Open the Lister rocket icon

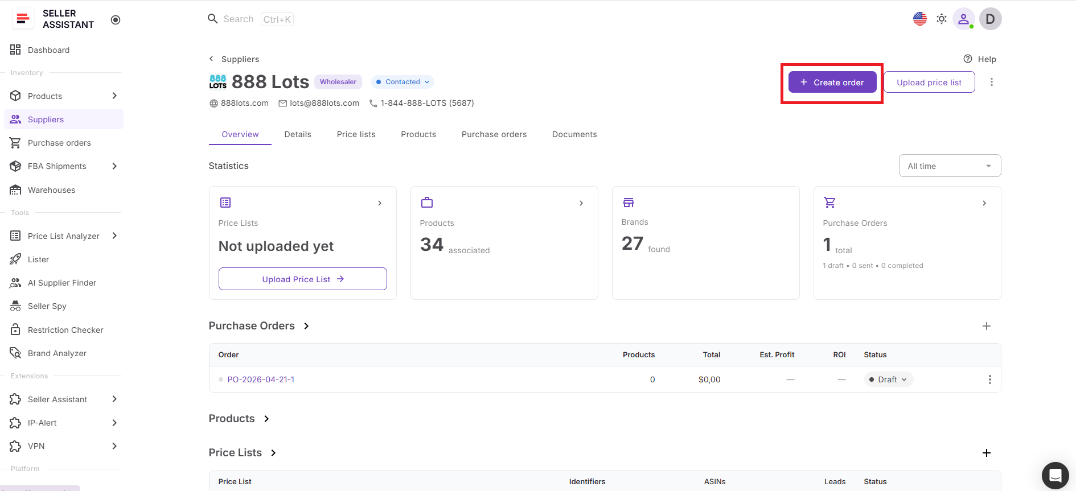pyautogui.click(x=15, y=259)
